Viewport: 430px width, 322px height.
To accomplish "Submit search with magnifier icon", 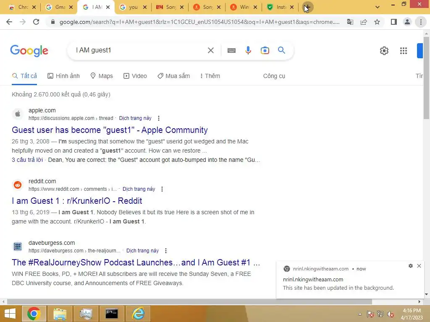I will tap(282, 50).
